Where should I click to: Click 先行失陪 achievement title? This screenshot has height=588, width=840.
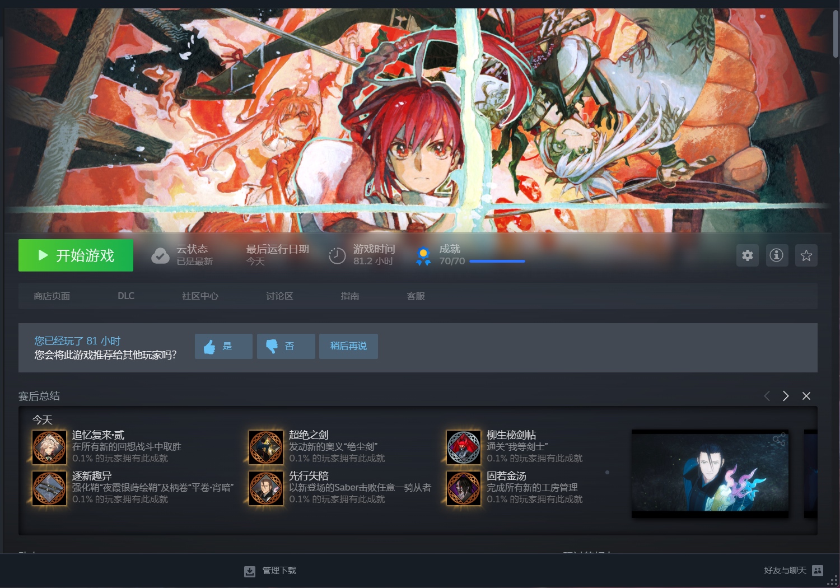[309, 475]
